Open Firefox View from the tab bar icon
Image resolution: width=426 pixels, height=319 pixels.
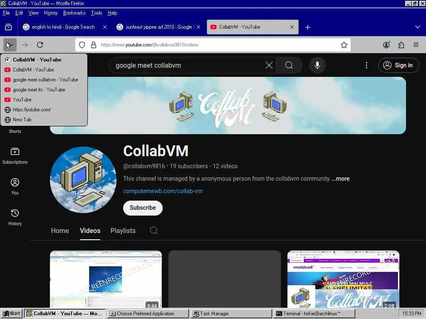[8, 27]
